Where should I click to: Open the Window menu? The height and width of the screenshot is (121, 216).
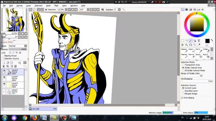[74, 6]
